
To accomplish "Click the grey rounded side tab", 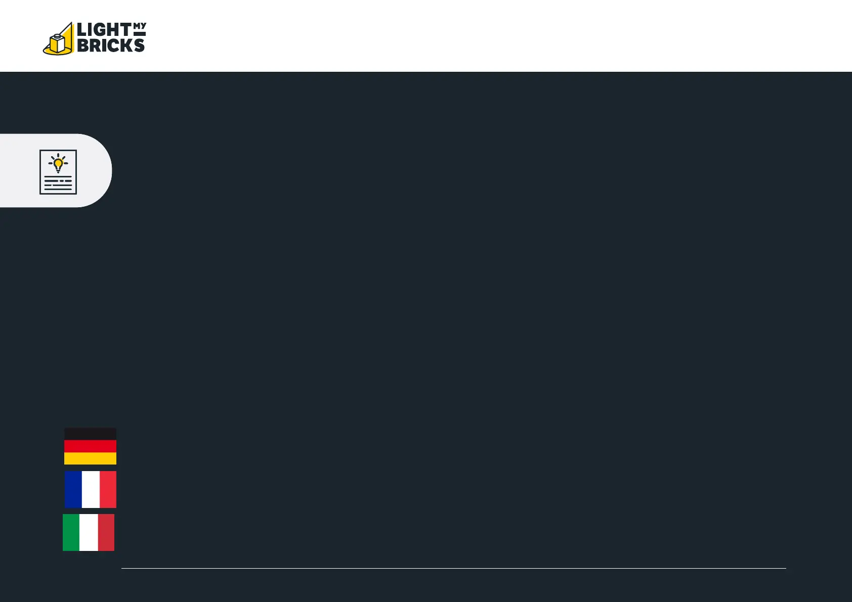I will [x=56, y=170].
